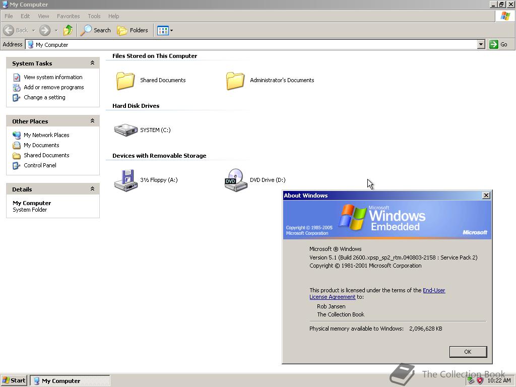The width and height of the screenshot is (516, 387).
Task: Click the green Go arrow icon
Action: 494,44
